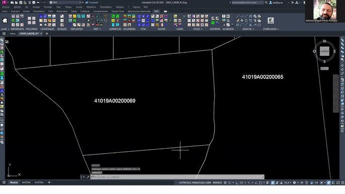Image resolution: width=345 pixels, height=194 pixels.
Task: Expand the UTILES panel dropdown
Action: click(202, 29)
